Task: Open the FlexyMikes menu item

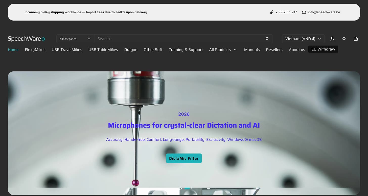Action: click(x=35, y=50)
